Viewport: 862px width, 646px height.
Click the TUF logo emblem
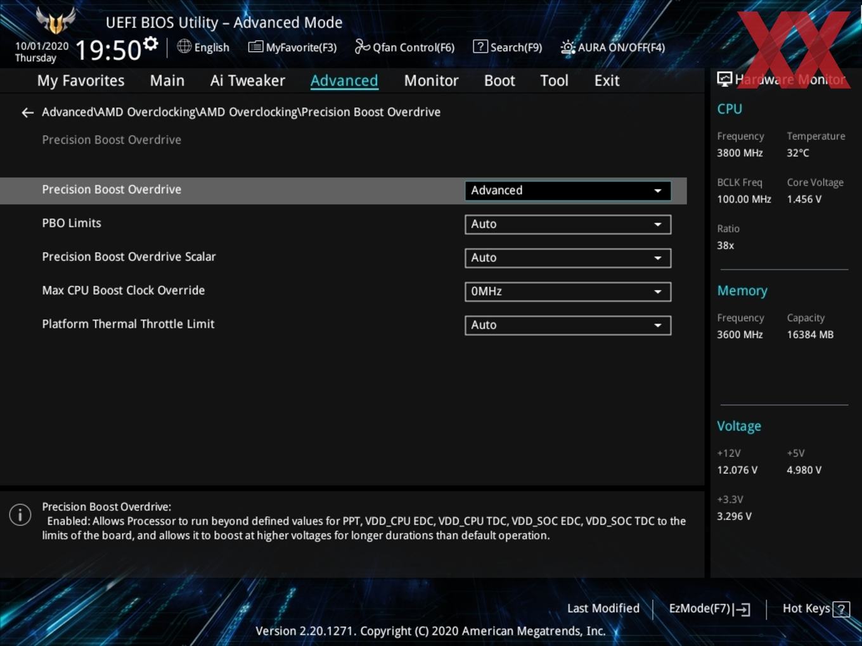point(56,20)
